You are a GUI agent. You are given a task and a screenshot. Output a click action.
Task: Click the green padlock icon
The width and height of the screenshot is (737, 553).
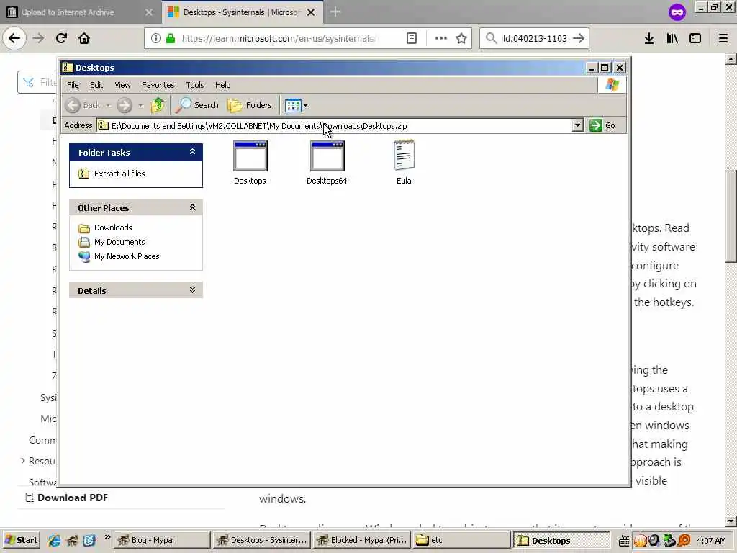pyautogui.click(x=171, y=39)
